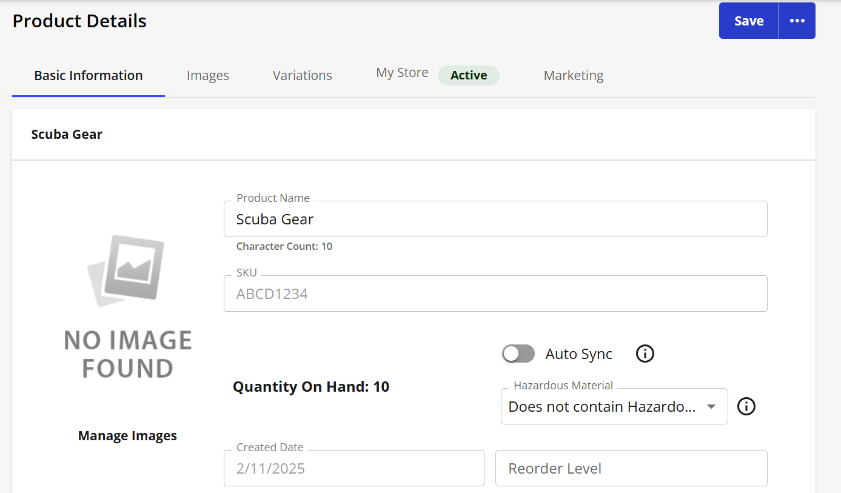841x493 pixels.
Task: Click the Active status badge
Action: (469, 75)
